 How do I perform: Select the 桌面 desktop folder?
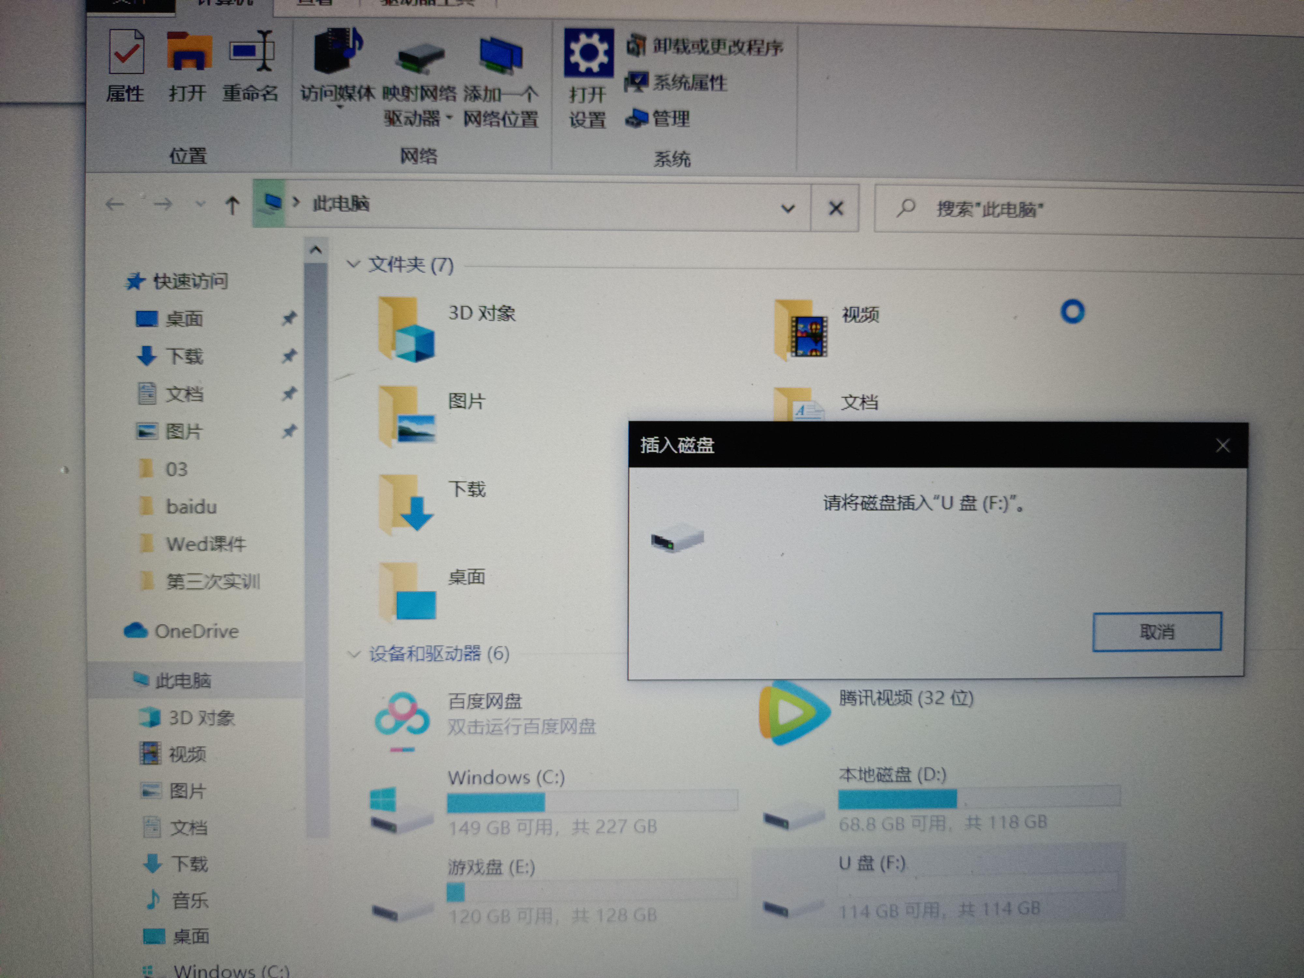click(432, 592)
